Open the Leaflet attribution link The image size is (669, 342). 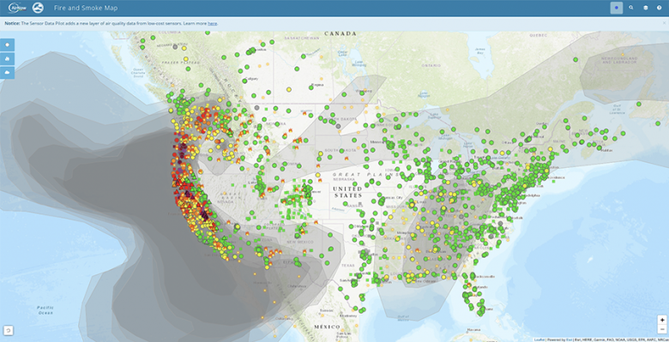539,340
